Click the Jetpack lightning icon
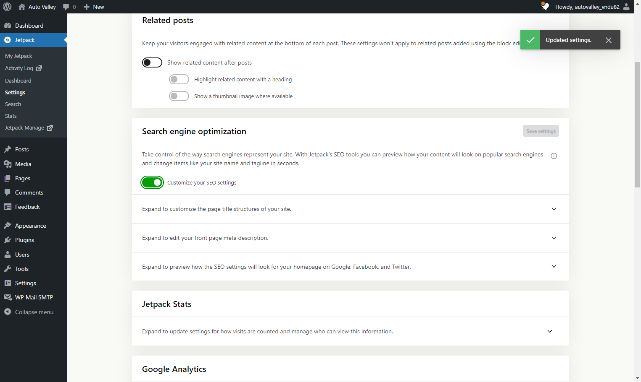Viewport: 641px width, 382px height. coord(8,40)
